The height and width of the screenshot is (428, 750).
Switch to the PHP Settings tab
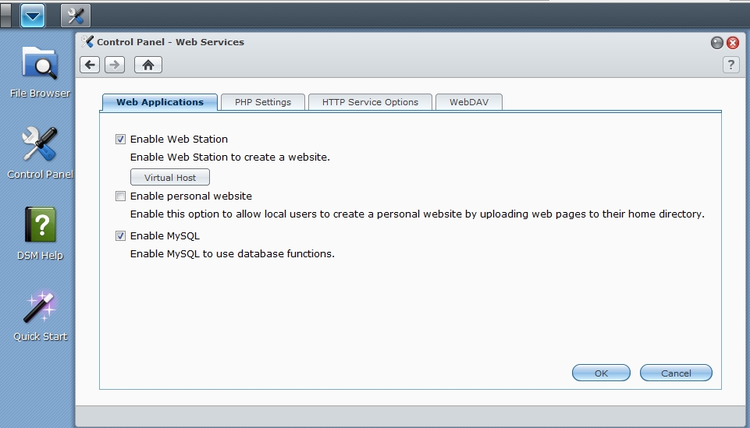tap(263, 102)
